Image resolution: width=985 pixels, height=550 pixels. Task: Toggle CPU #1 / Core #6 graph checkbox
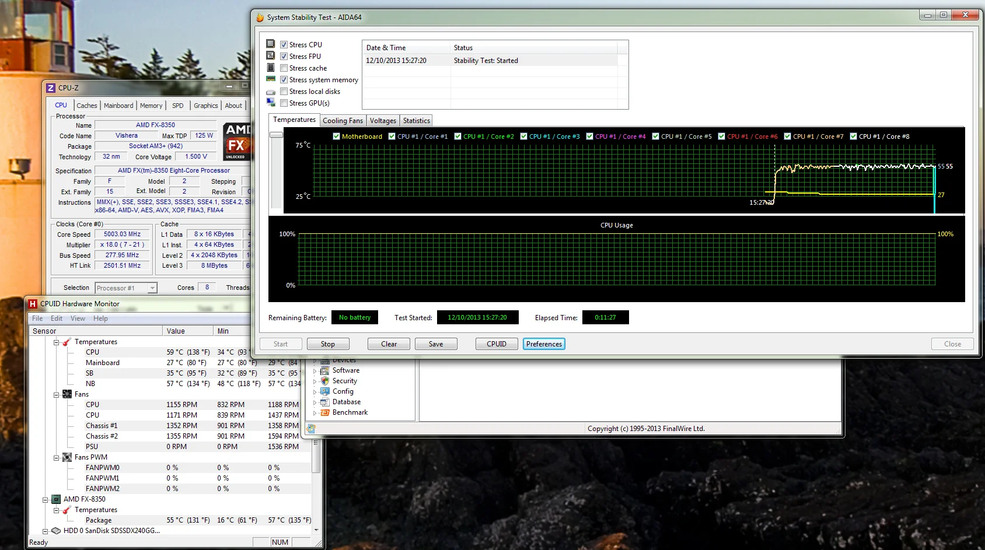(721, 136)
